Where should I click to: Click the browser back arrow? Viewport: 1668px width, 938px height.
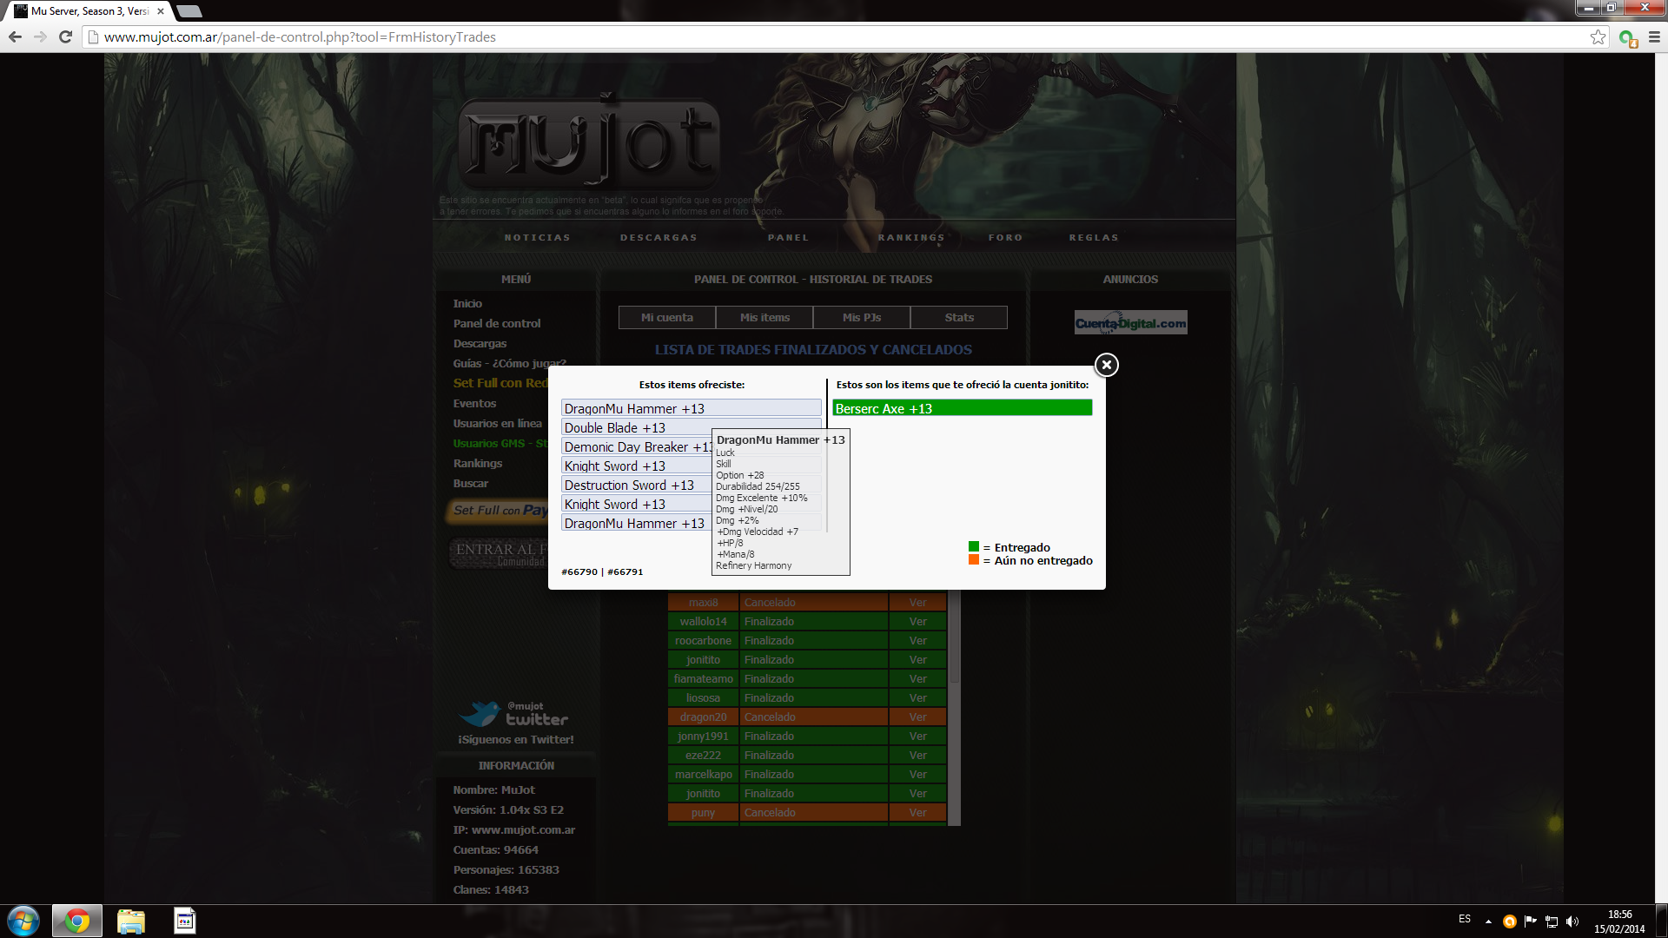(x=15, y=36)
